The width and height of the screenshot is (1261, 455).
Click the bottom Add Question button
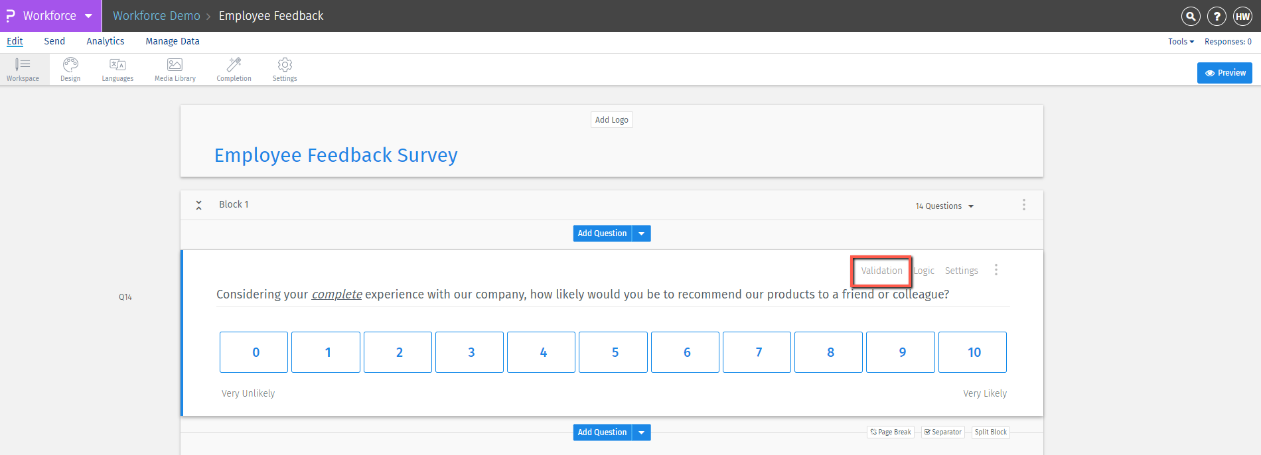point(602,432)
